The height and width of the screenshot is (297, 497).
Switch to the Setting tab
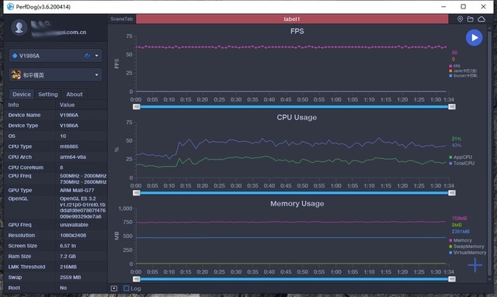tap(48, 95)
